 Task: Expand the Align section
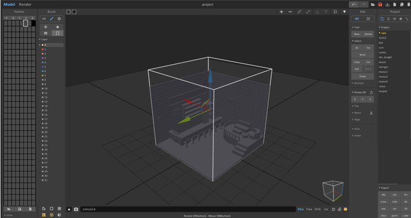[x=356, y=120]
